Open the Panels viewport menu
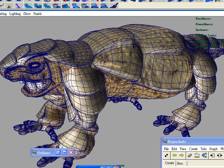The image size is (224, 168). pos(38,14)
